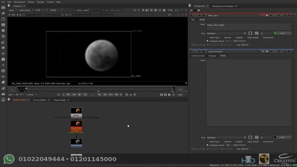Image resolution: width=297 pixels, height=167 pixels.
Task: Switch to the Dope Sheet tab
Action: pos(60,100)
